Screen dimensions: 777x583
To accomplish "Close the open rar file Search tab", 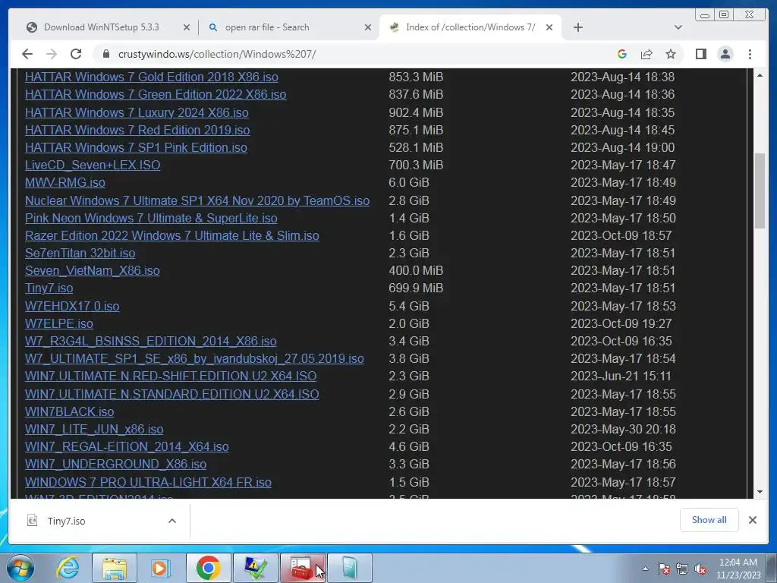I will click(x=368, y=28).
